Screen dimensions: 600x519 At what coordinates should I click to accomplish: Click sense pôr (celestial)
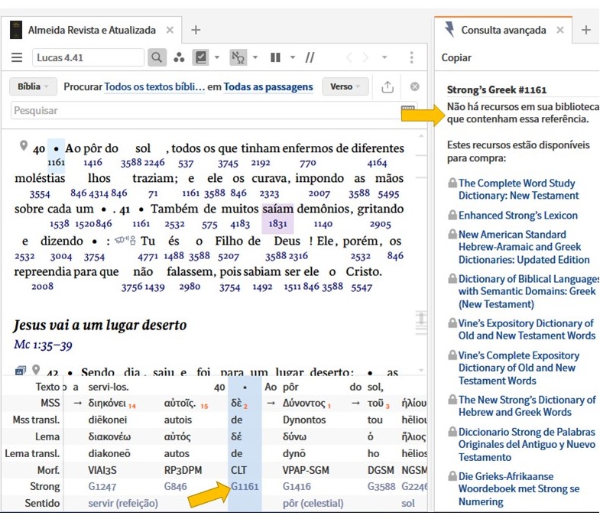click(313, 503)
